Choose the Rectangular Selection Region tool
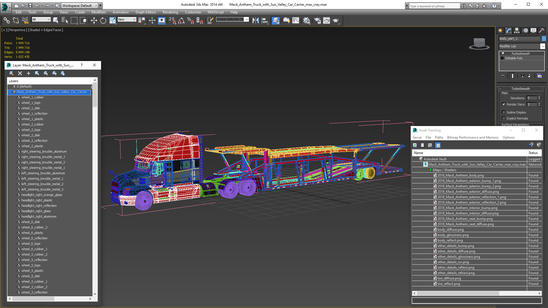The image size is (548, 308). pos(74,20)
